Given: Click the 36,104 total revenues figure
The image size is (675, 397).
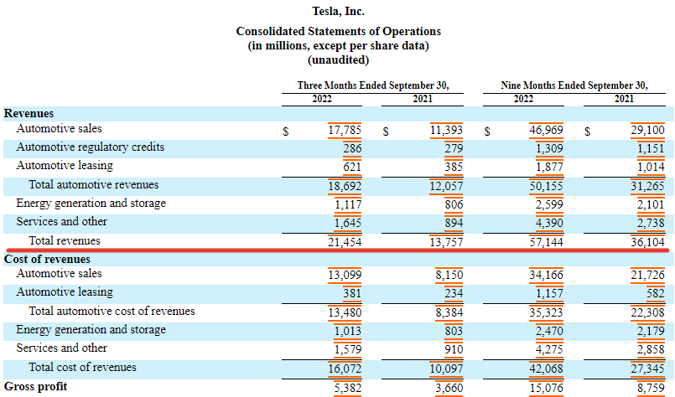Looking at the screenshot, I should pyautogui.click(x=646, y=241).
